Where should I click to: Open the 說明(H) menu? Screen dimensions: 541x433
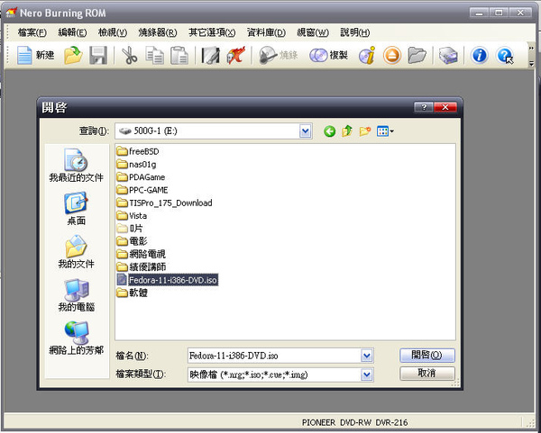pos(355,32)
